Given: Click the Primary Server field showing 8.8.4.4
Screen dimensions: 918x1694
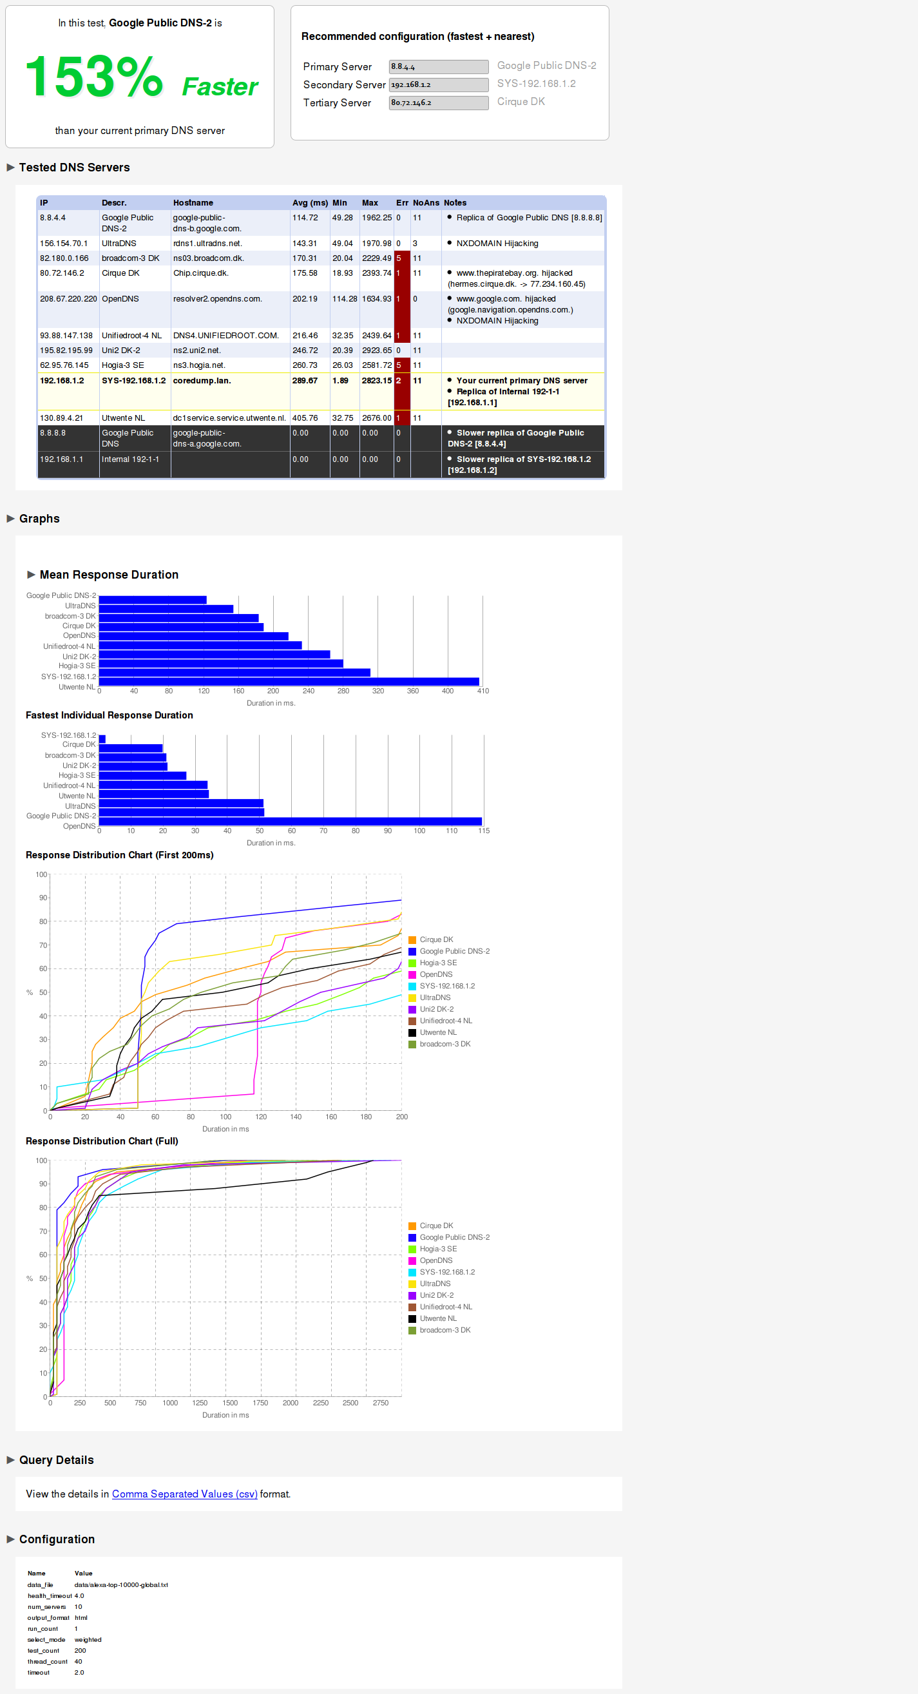Looking at the screenshot, I should pos(439,67).
